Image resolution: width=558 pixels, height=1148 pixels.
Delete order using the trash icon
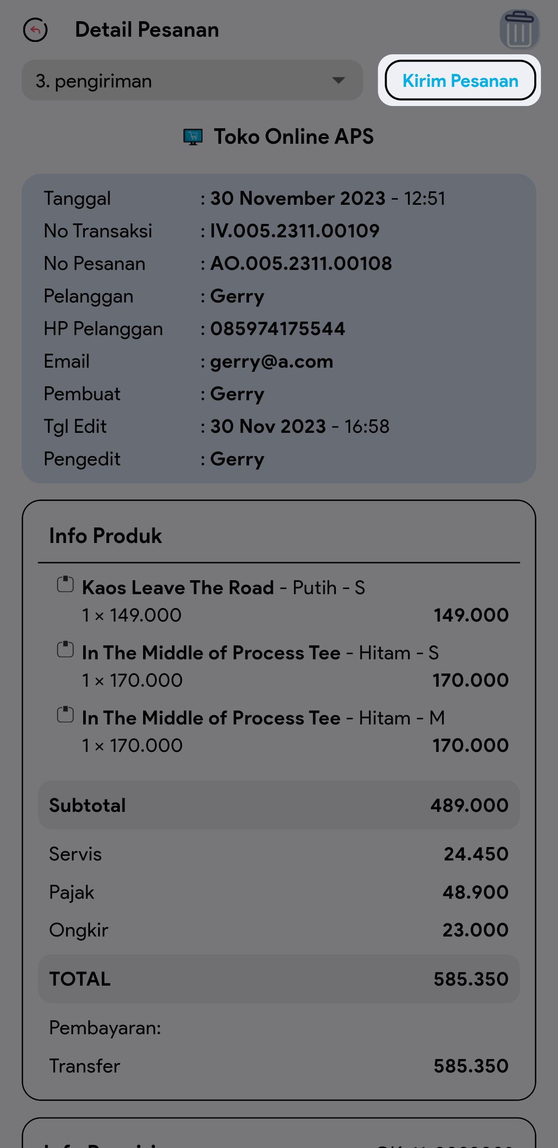(x=519, y=30)
